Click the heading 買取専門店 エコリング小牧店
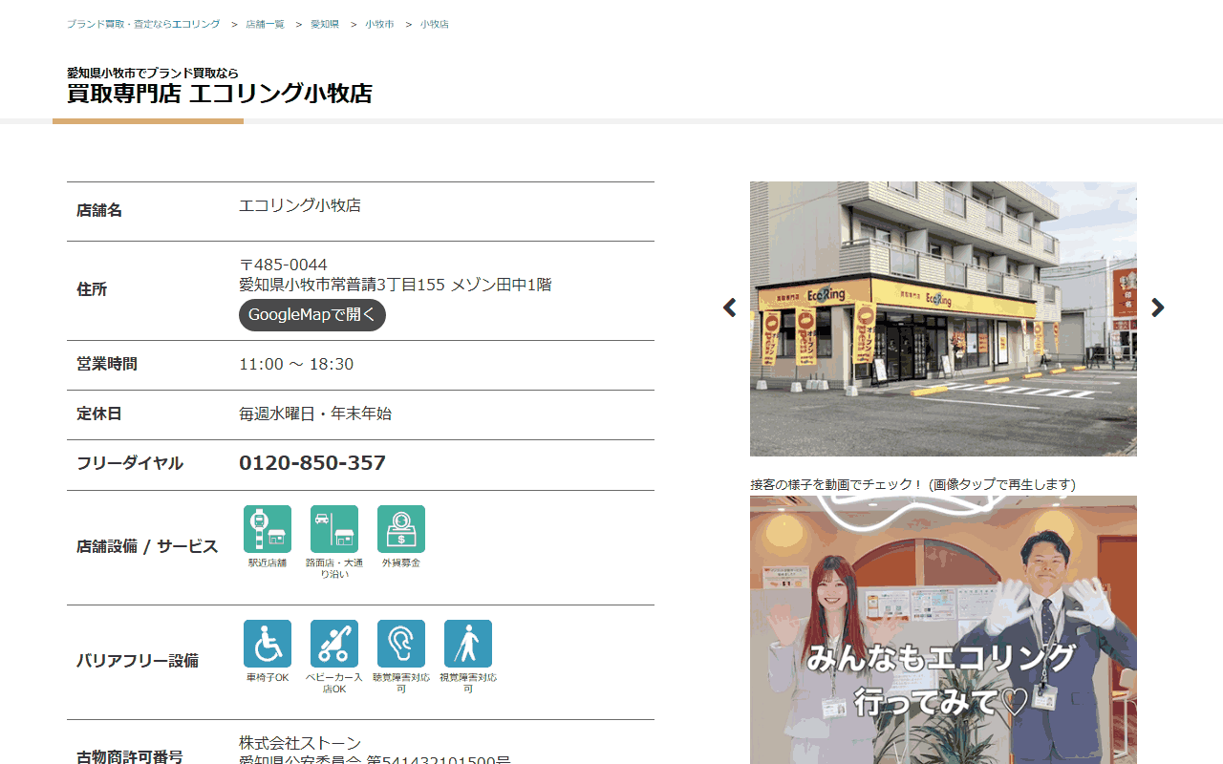 (220, 94)
